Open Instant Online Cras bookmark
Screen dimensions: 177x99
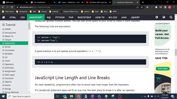pos(70,12)
